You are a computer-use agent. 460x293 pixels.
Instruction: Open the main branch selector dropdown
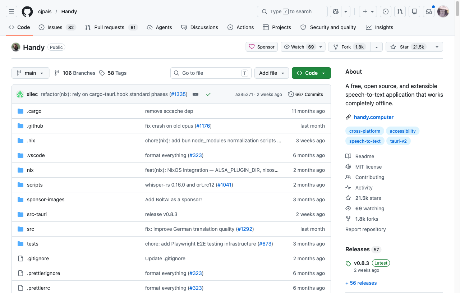point(30,73)
